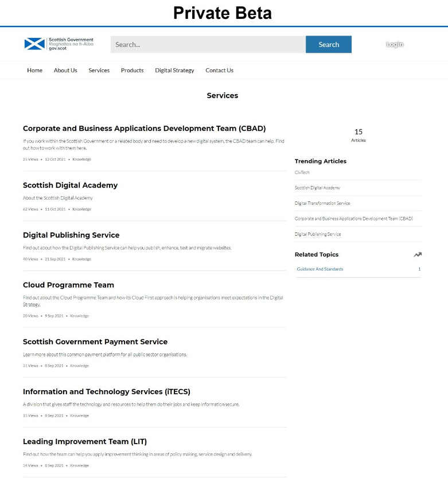Screen dimensions: 448x482
Task: Click the Scottish Government logo
Action: click(x=59, y=44)
